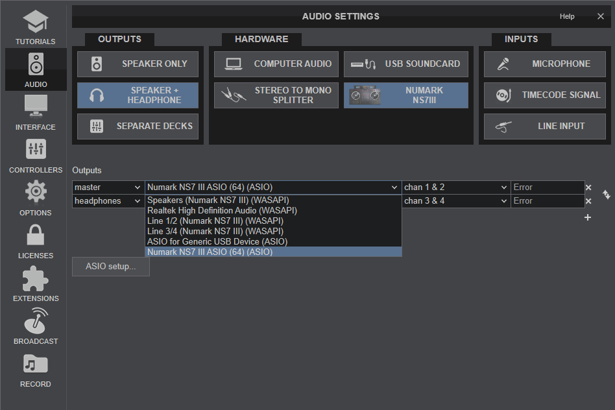Switch to the Inputs tab
Screen dimensions: 615x410
coord(521,40)
